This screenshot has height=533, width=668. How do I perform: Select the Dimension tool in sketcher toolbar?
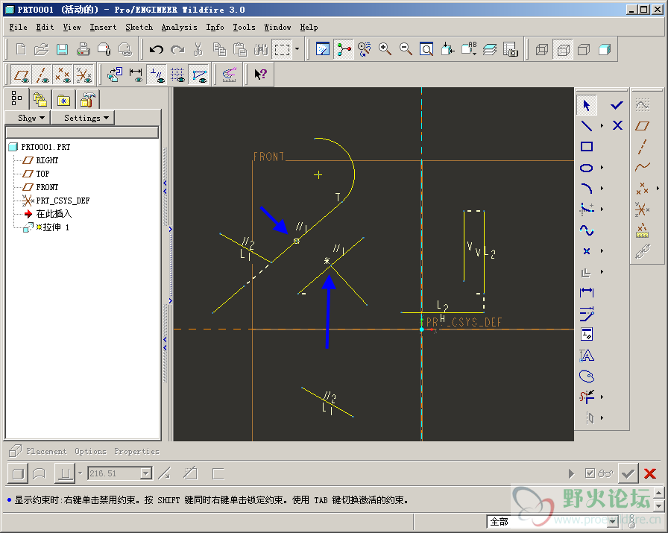[587, 292]
